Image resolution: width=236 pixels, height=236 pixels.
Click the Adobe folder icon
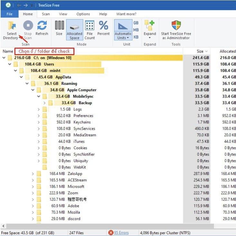point(39,206)
